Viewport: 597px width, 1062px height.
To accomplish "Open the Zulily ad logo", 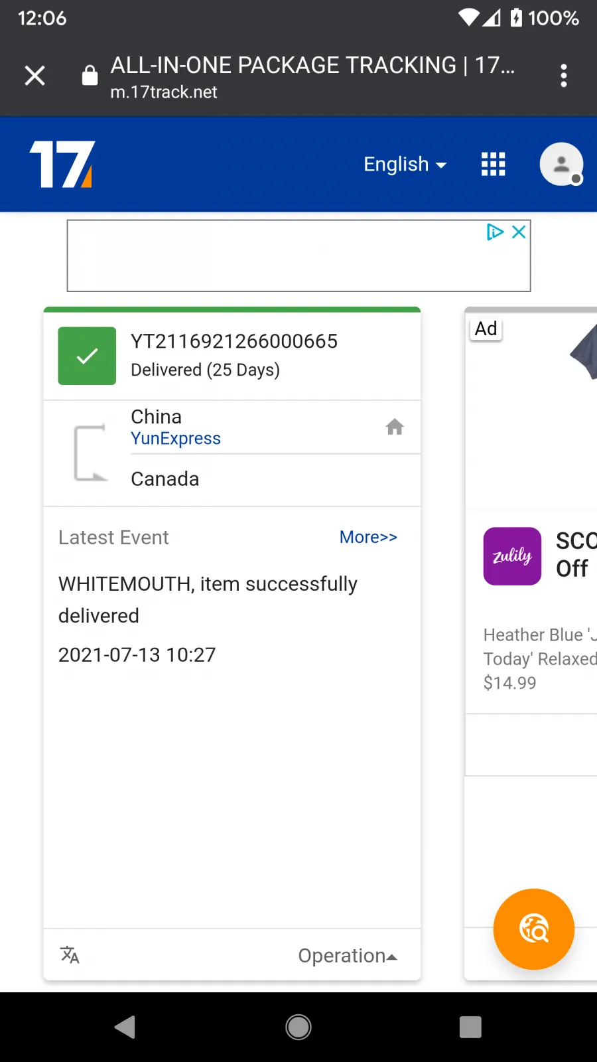I will [x=512, y=556].
